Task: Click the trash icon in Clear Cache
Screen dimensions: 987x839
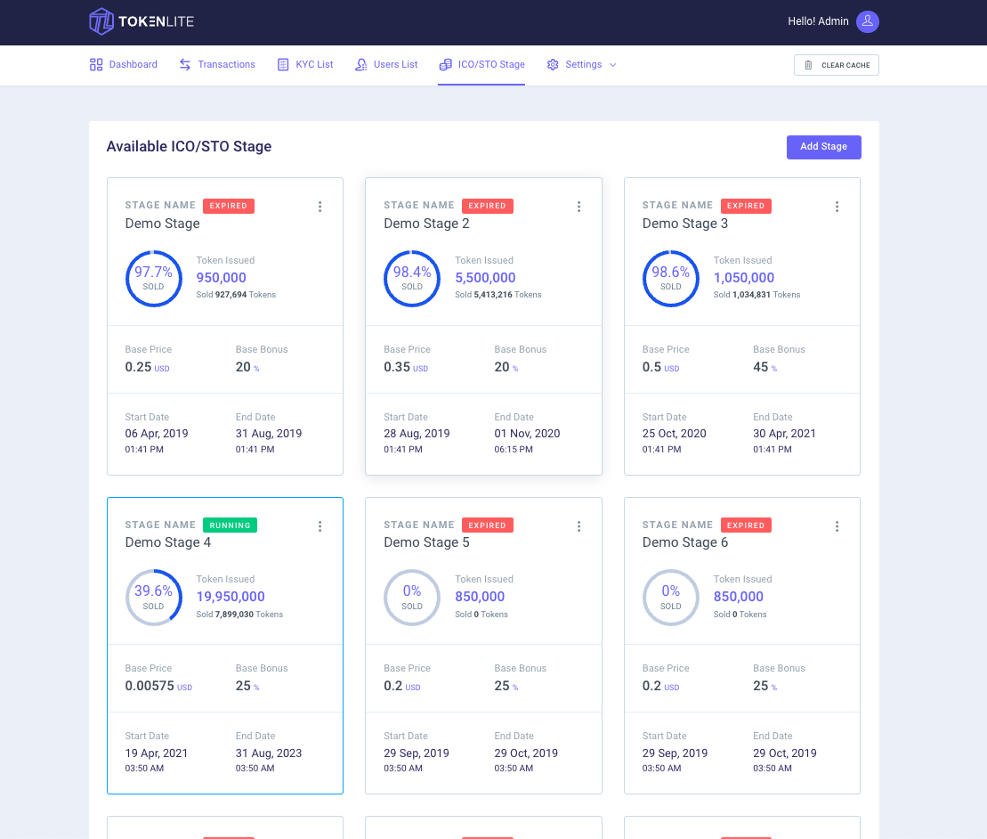Action: click(x=808, y=66)
